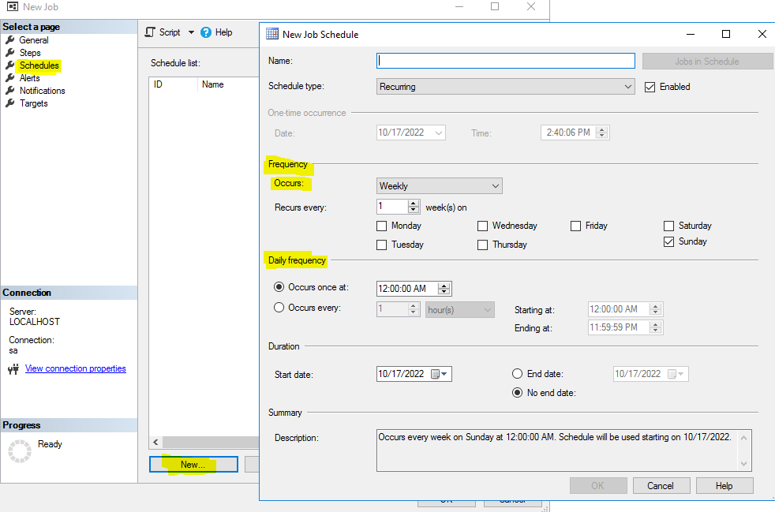This screenshot has height=512, width=775.
Task: Click the General page wrench icon
Action: [x=10, y=40]
